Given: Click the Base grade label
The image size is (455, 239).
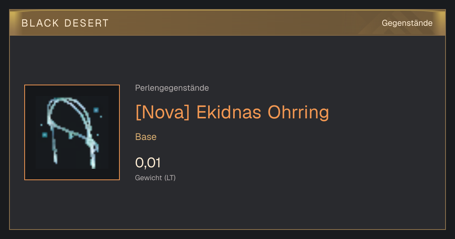Looking at the screenshot, I should click(x=146, y=137).
